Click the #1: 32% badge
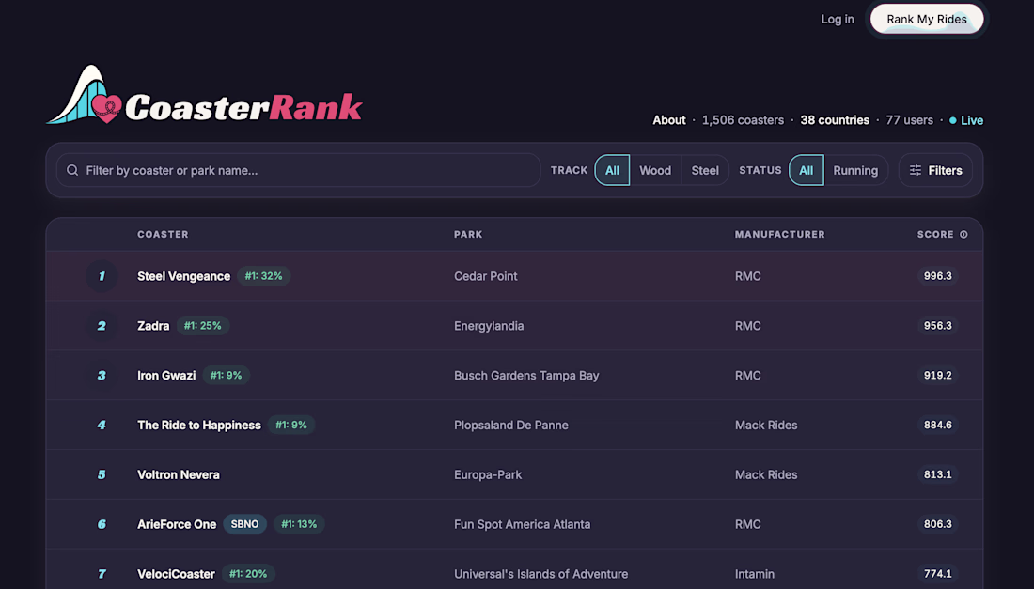 pos(264,276)
